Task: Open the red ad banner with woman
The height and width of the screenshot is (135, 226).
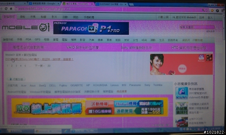Action: (181, 64)
